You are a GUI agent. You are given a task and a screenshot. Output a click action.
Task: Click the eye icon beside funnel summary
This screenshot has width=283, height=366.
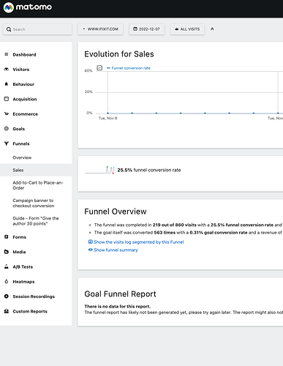pyautogui.click(x=90, y=250)
